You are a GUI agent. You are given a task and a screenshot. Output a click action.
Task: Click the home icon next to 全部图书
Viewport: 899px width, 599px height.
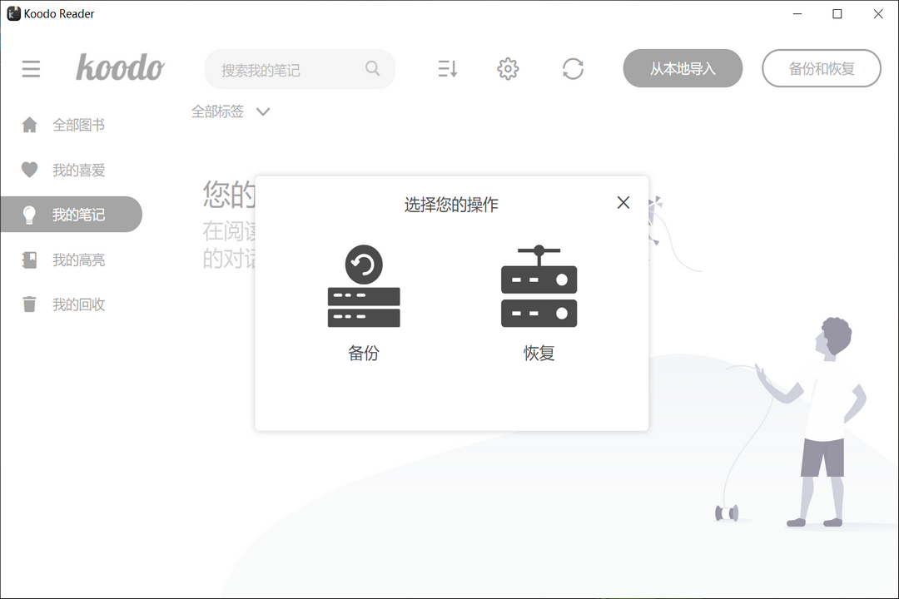pos(29,125)
